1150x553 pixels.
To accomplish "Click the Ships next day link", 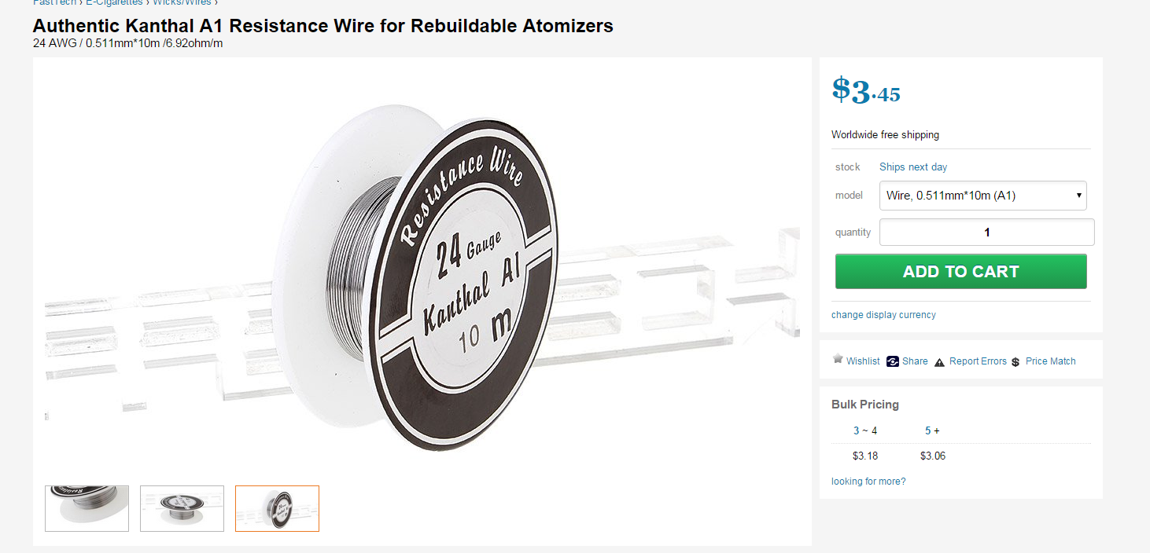I will coord(913,167).
